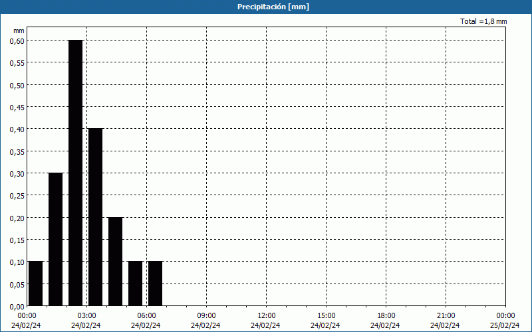Click the 0,00 y-axis label
Screen dimensions: 532x332
tap(17, 306)
